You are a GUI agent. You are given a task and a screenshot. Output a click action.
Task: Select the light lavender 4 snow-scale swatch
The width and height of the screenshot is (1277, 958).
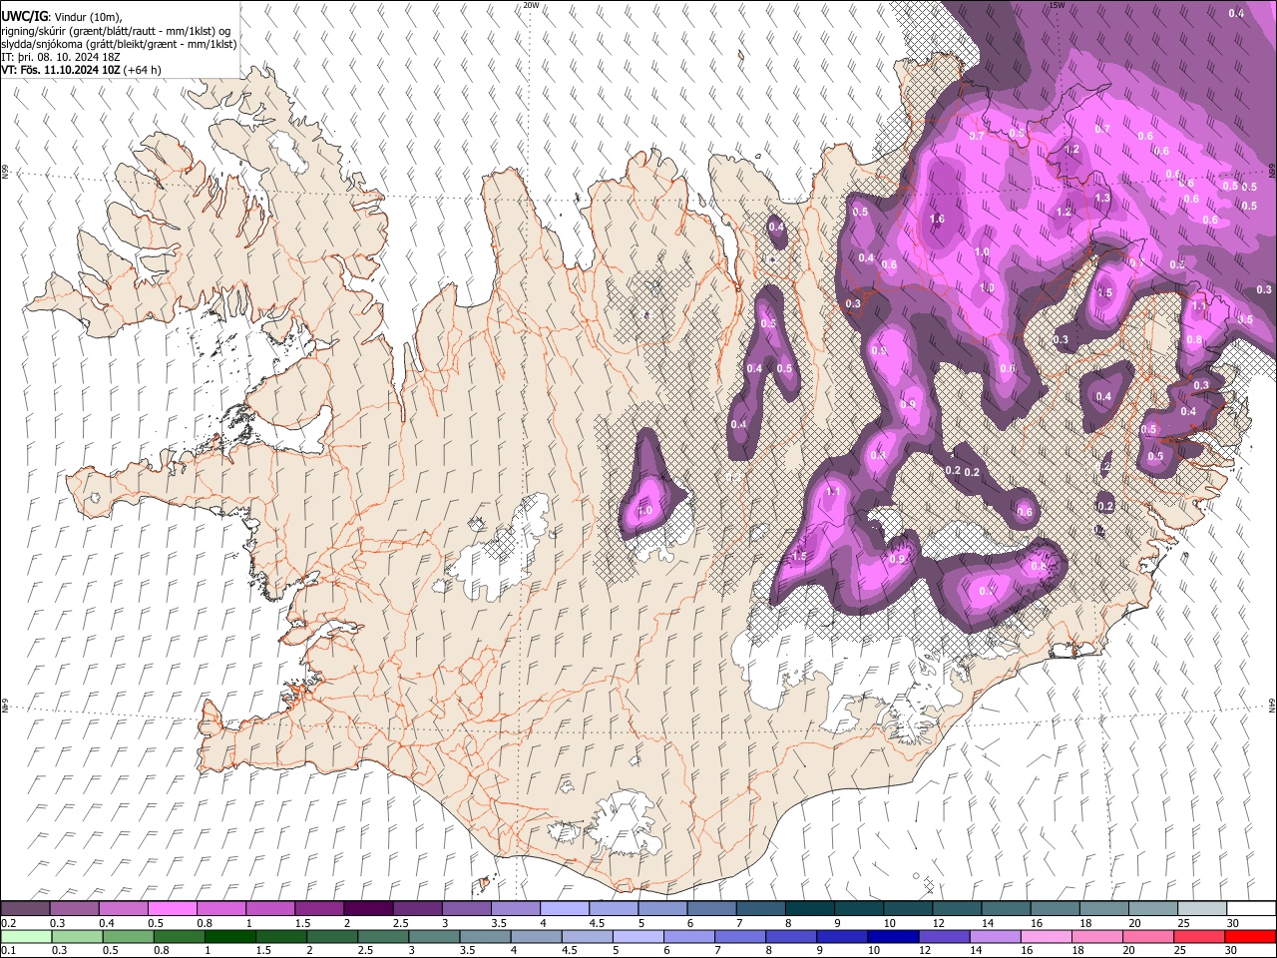[565, 908]
